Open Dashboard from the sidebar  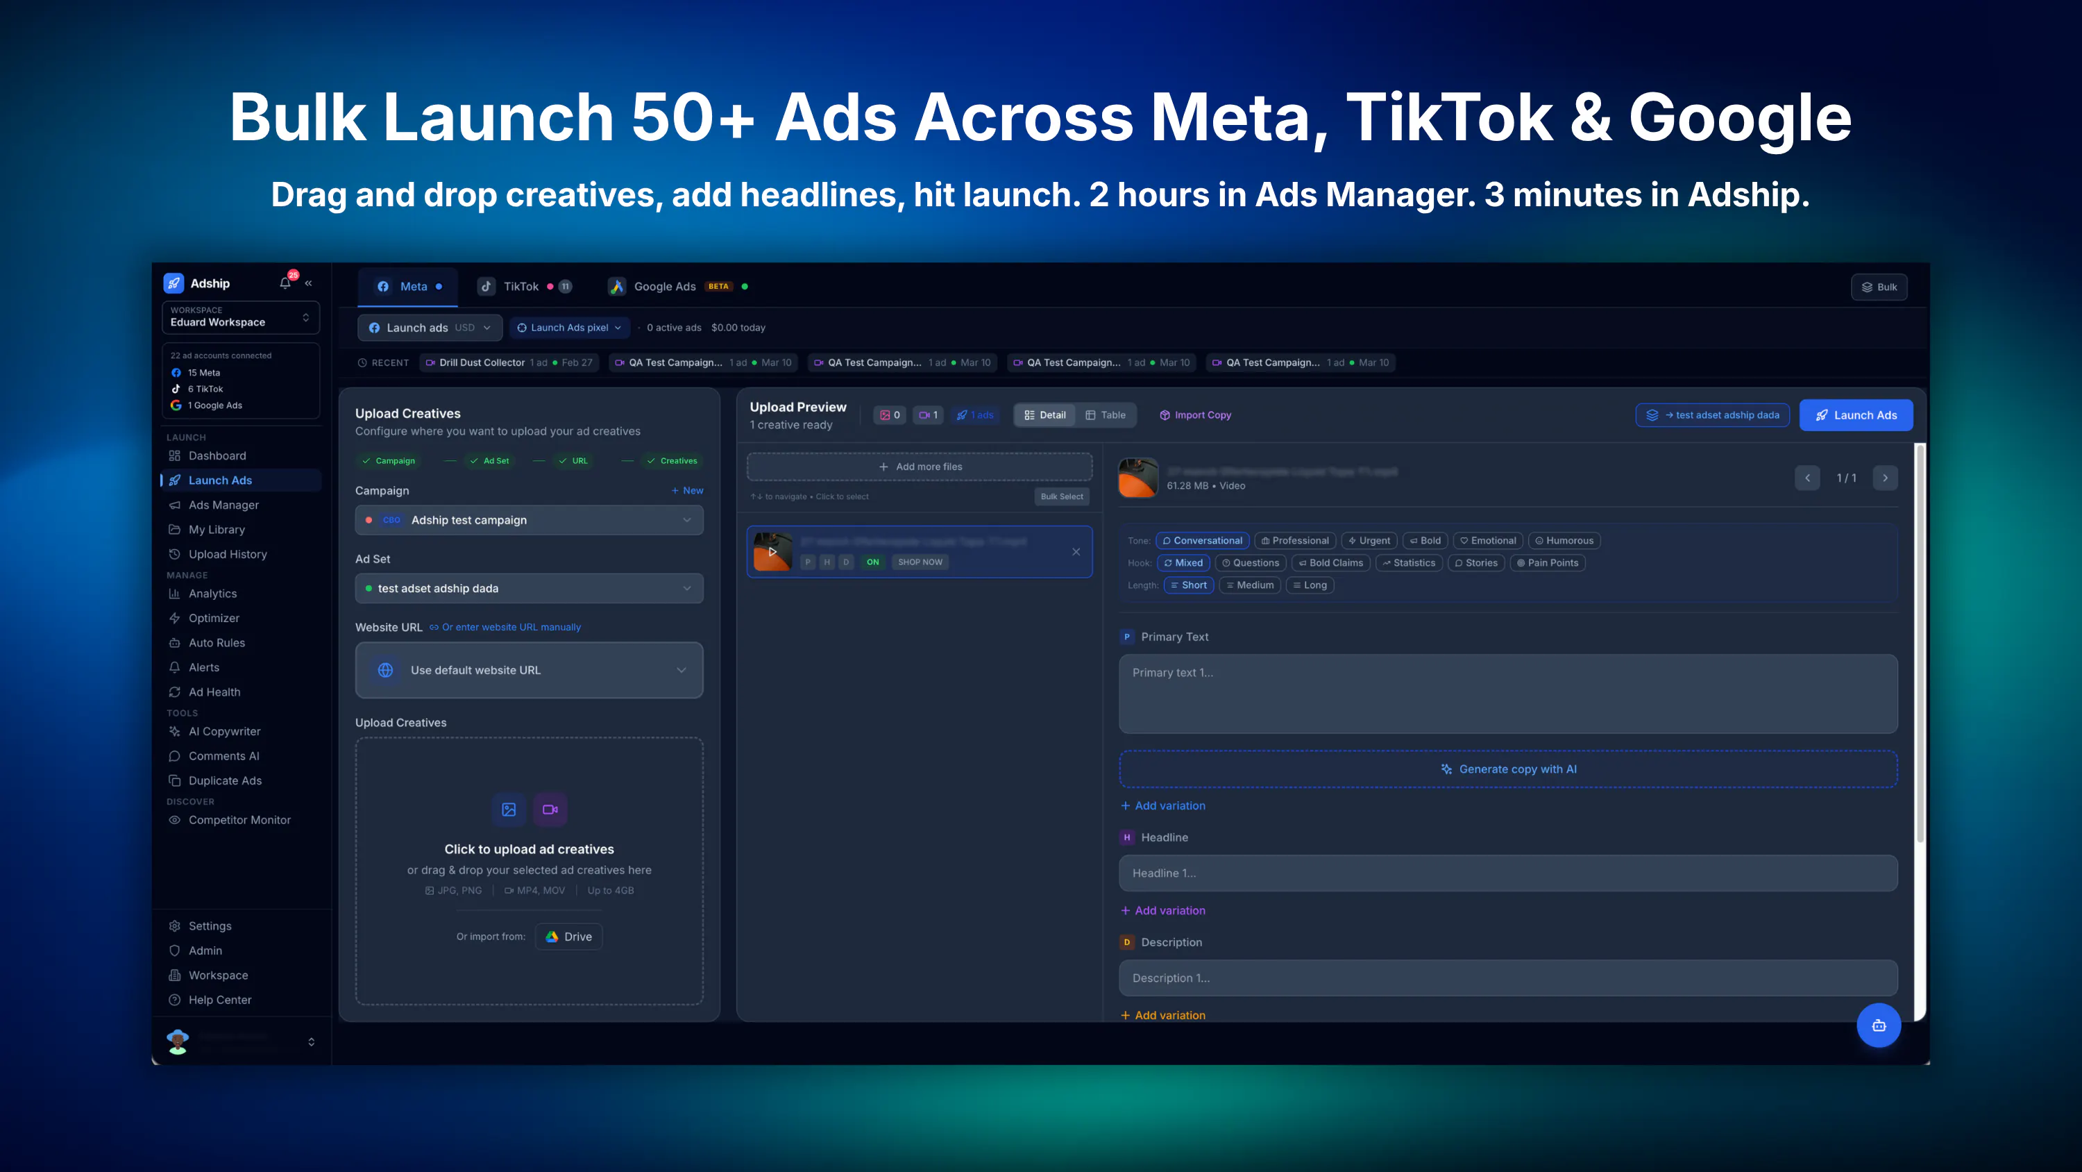(x=217, y=455)
